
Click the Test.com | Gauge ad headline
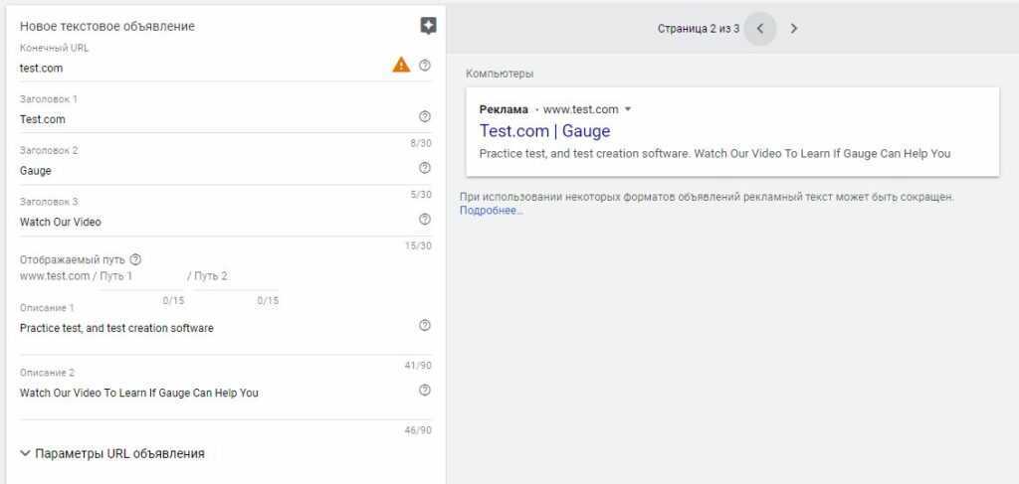544,131
